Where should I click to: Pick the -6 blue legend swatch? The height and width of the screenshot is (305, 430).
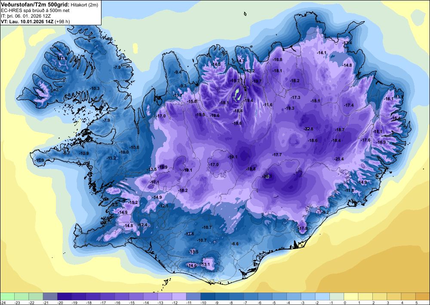pyautogui.click(x=265, y=297)
